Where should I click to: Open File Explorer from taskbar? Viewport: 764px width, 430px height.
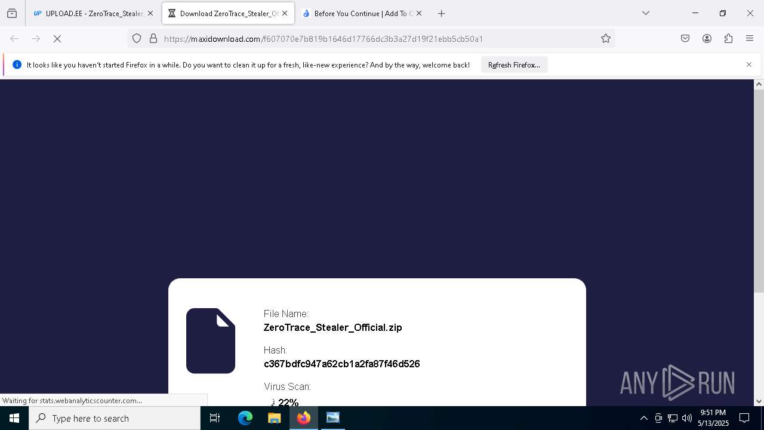(x=274, y=418)
